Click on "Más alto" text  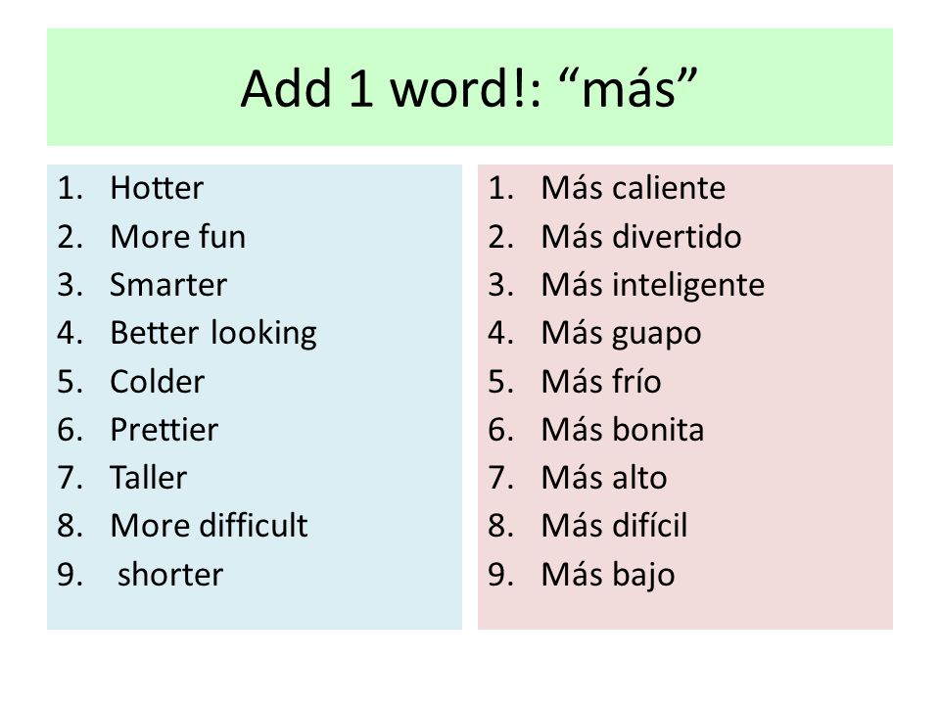click(x=604, y=478)
